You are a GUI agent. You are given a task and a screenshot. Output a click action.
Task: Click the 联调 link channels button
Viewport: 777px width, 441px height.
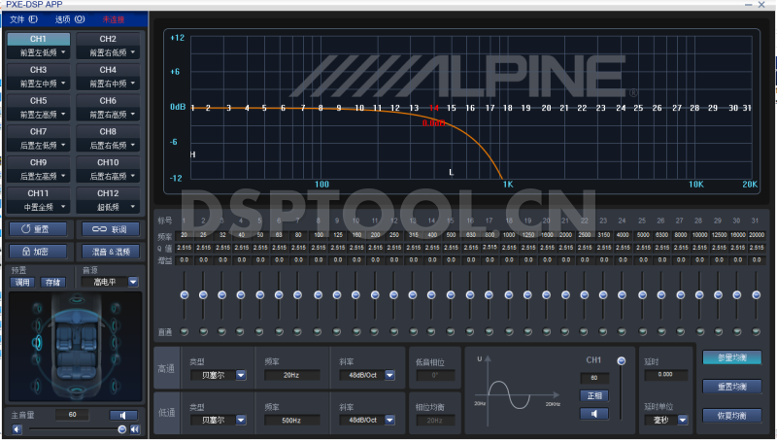point(110,229)
